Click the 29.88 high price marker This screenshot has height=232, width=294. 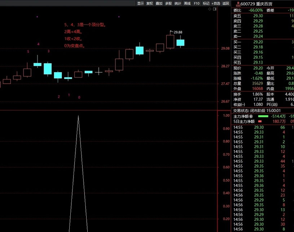tap(177, 32)
